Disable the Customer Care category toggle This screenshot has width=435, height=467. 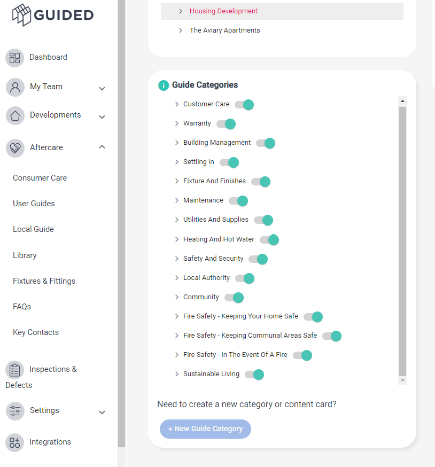[244, 105]
